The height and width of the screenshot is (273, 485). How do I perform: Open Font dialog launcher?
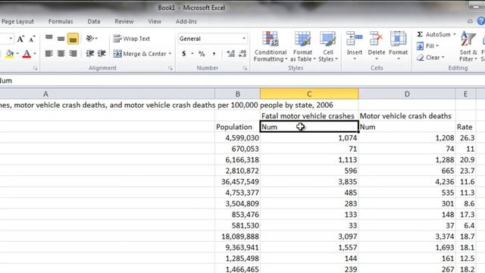point(35,68)
